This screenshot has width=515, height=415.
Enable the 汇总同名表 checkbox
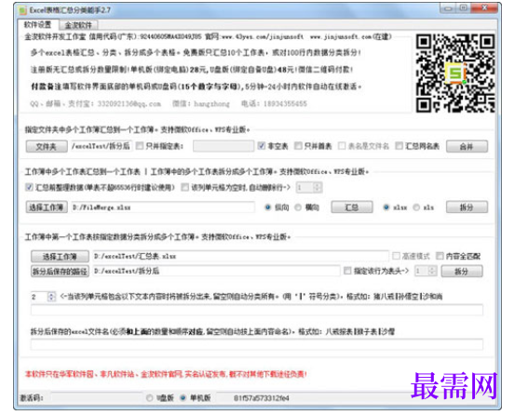[x=400, y=146]
